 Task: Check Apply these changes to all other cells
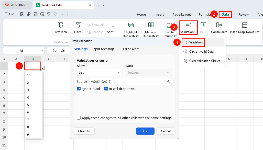79,118
